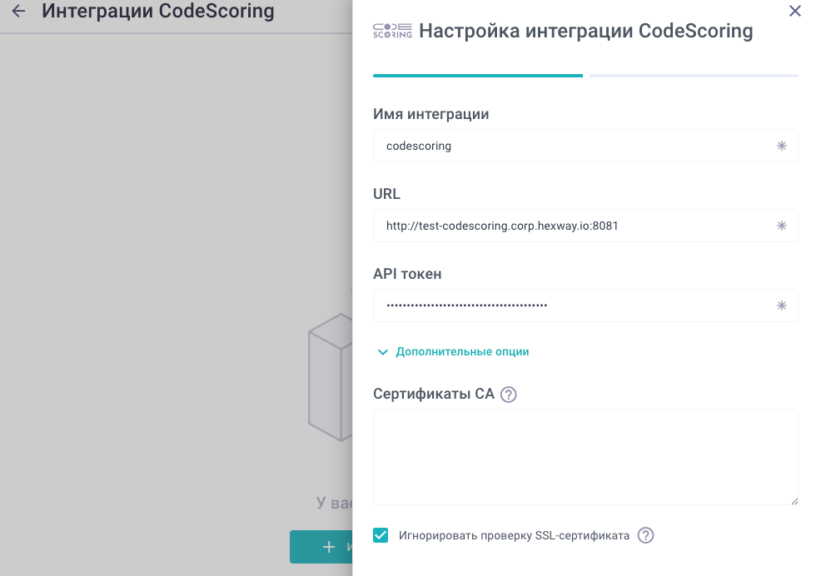Edit the URL input field

coord(585,226)
